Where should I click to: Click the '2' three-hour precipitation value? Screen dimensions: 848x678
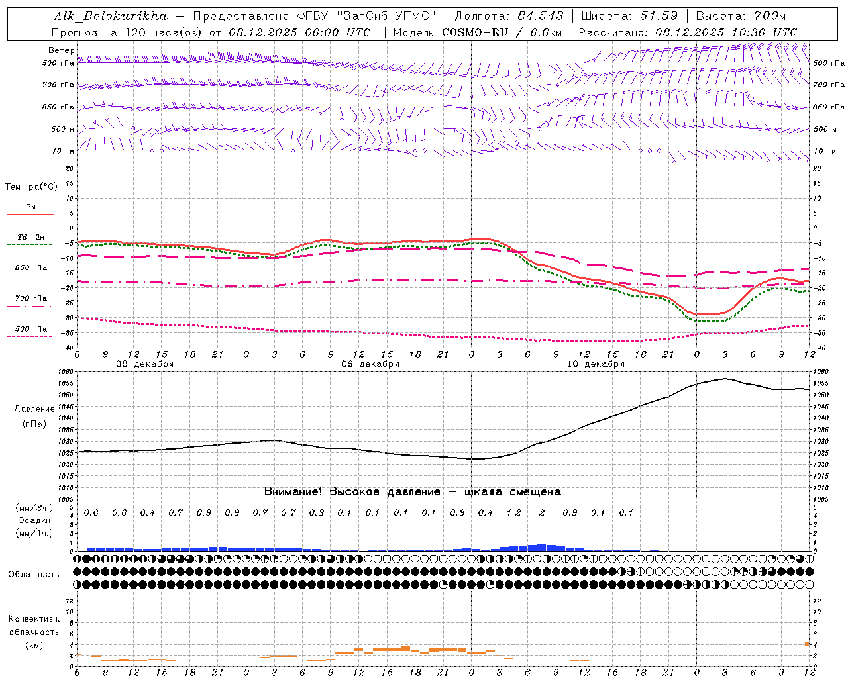(x=542, y=513)
